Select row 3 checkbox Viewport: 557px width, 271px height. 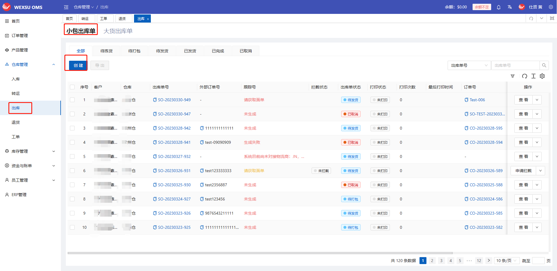click(72, 128)
